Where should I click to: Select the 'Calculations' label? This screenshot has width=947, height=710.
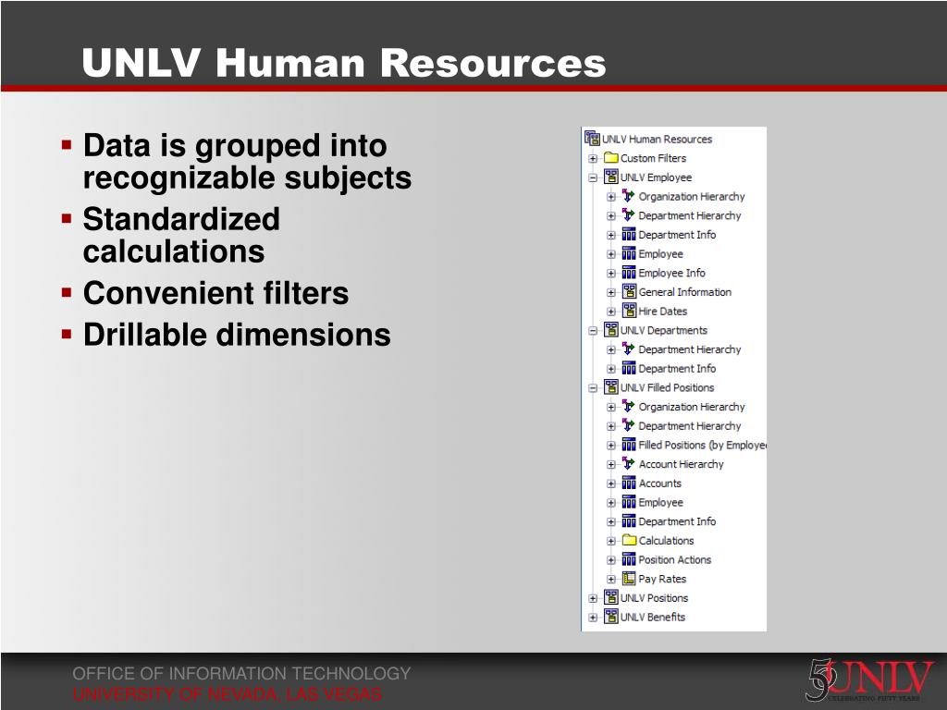click(x=666, y=540)
